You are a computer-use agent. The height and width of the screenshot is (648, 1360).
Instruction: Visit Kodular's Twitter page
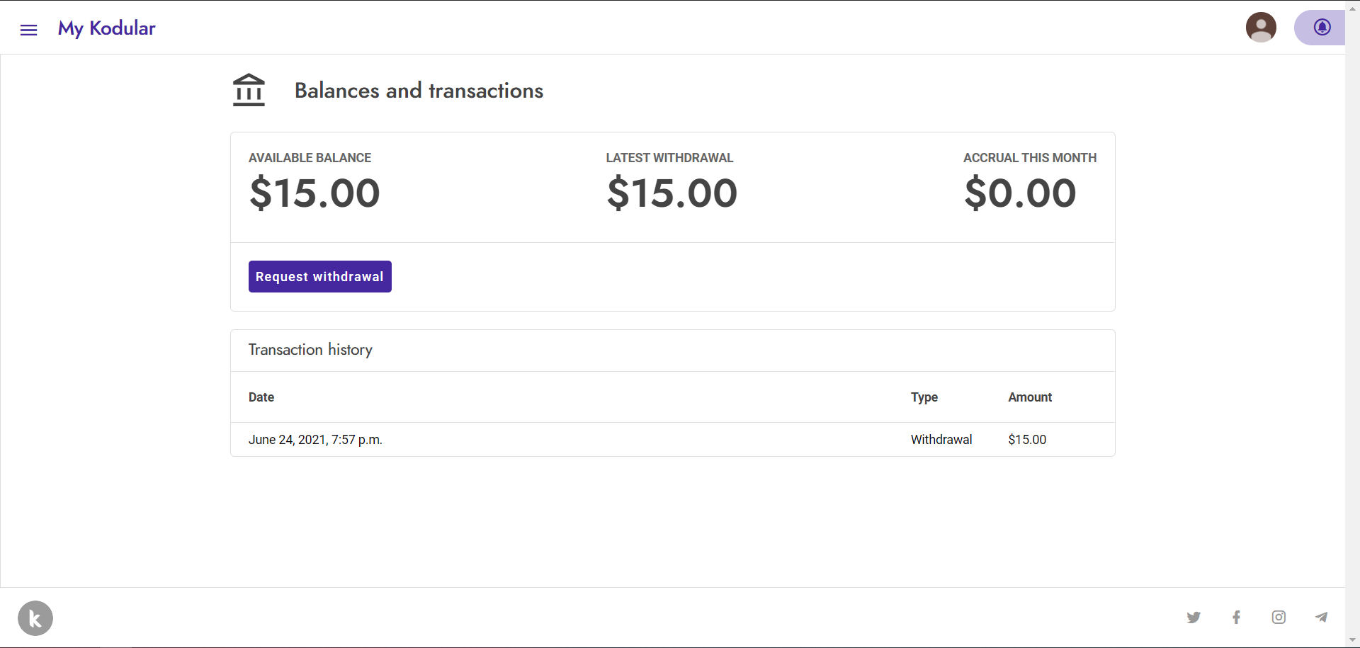[x=1194, y=618]
